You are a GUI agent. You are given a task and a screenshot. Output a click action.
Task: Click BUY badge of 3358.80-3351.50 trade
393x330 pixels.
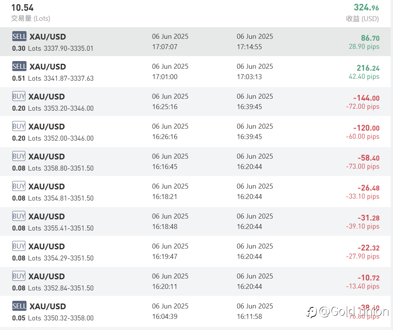19,156
